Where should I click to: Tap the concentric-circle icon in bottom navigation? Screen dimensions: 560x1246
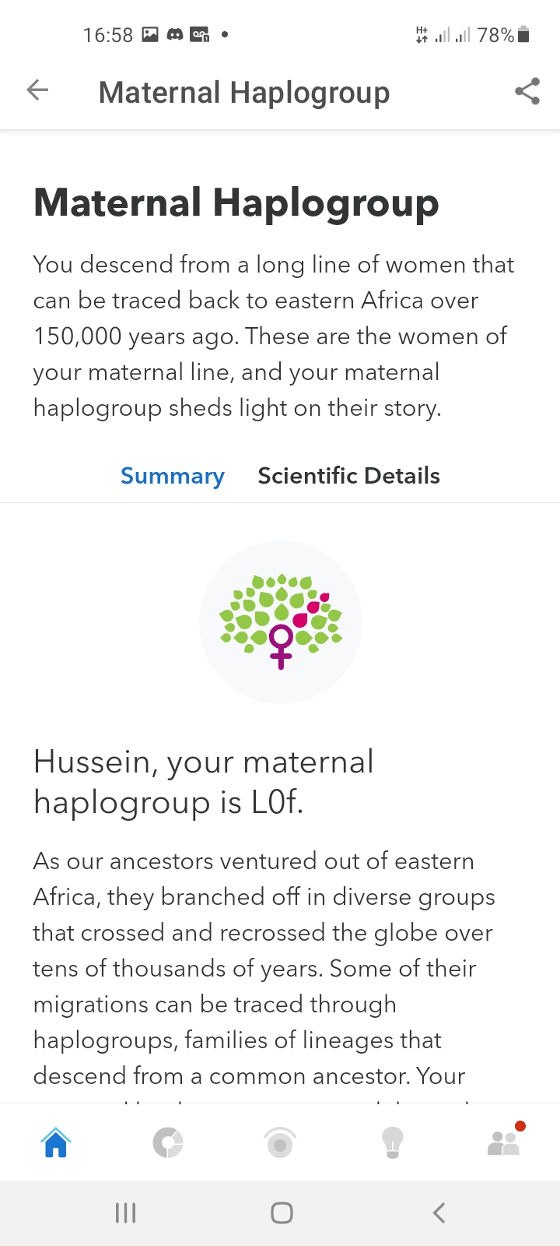click(x=280, y=1142)
